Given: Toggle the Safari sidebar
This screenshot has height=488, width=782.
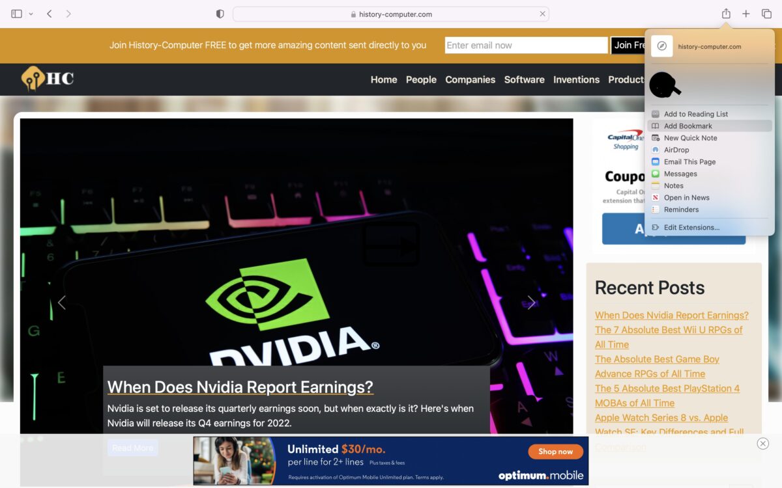Looking at the screenshot, I should click(17, 14).
